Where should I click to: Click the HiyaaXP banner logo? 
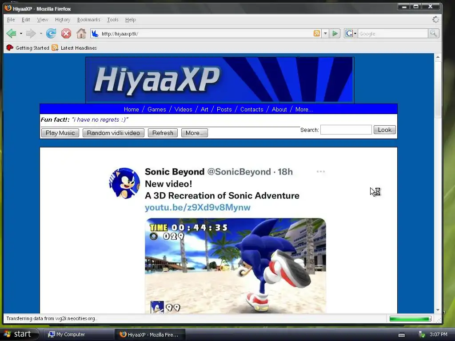click(220, 80)
